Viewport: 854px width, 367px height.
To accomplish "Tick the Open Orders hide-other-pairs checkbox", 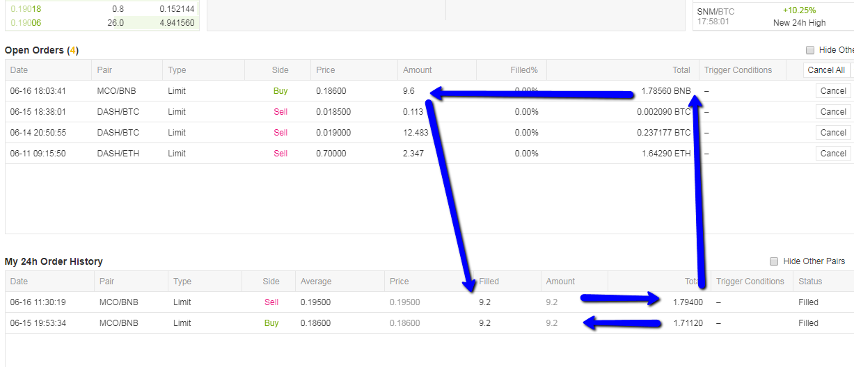I will 809,50.
